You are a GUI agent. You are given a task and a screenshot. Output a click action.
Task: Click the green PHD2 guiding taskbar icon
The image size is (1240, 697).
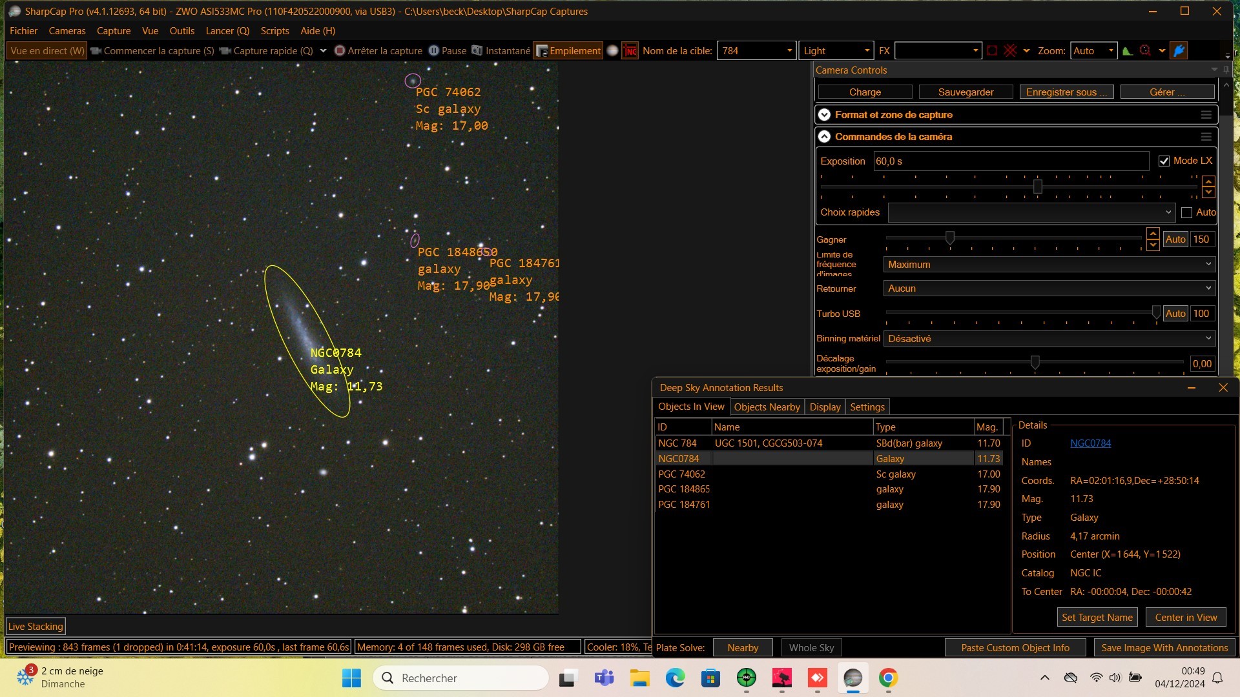click(x=746, y=678)
